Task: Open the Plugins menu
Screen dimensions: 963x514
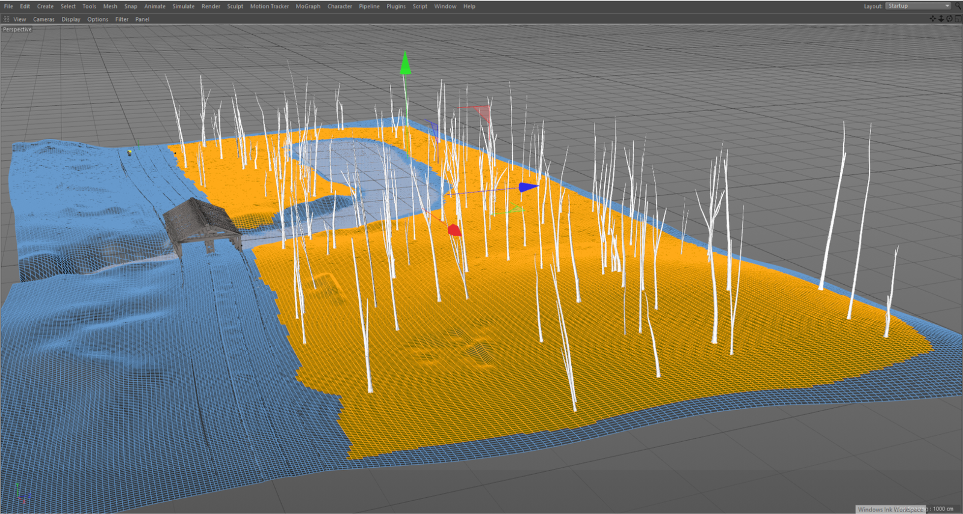Action: pyautogui.click(x=396, y=7)
